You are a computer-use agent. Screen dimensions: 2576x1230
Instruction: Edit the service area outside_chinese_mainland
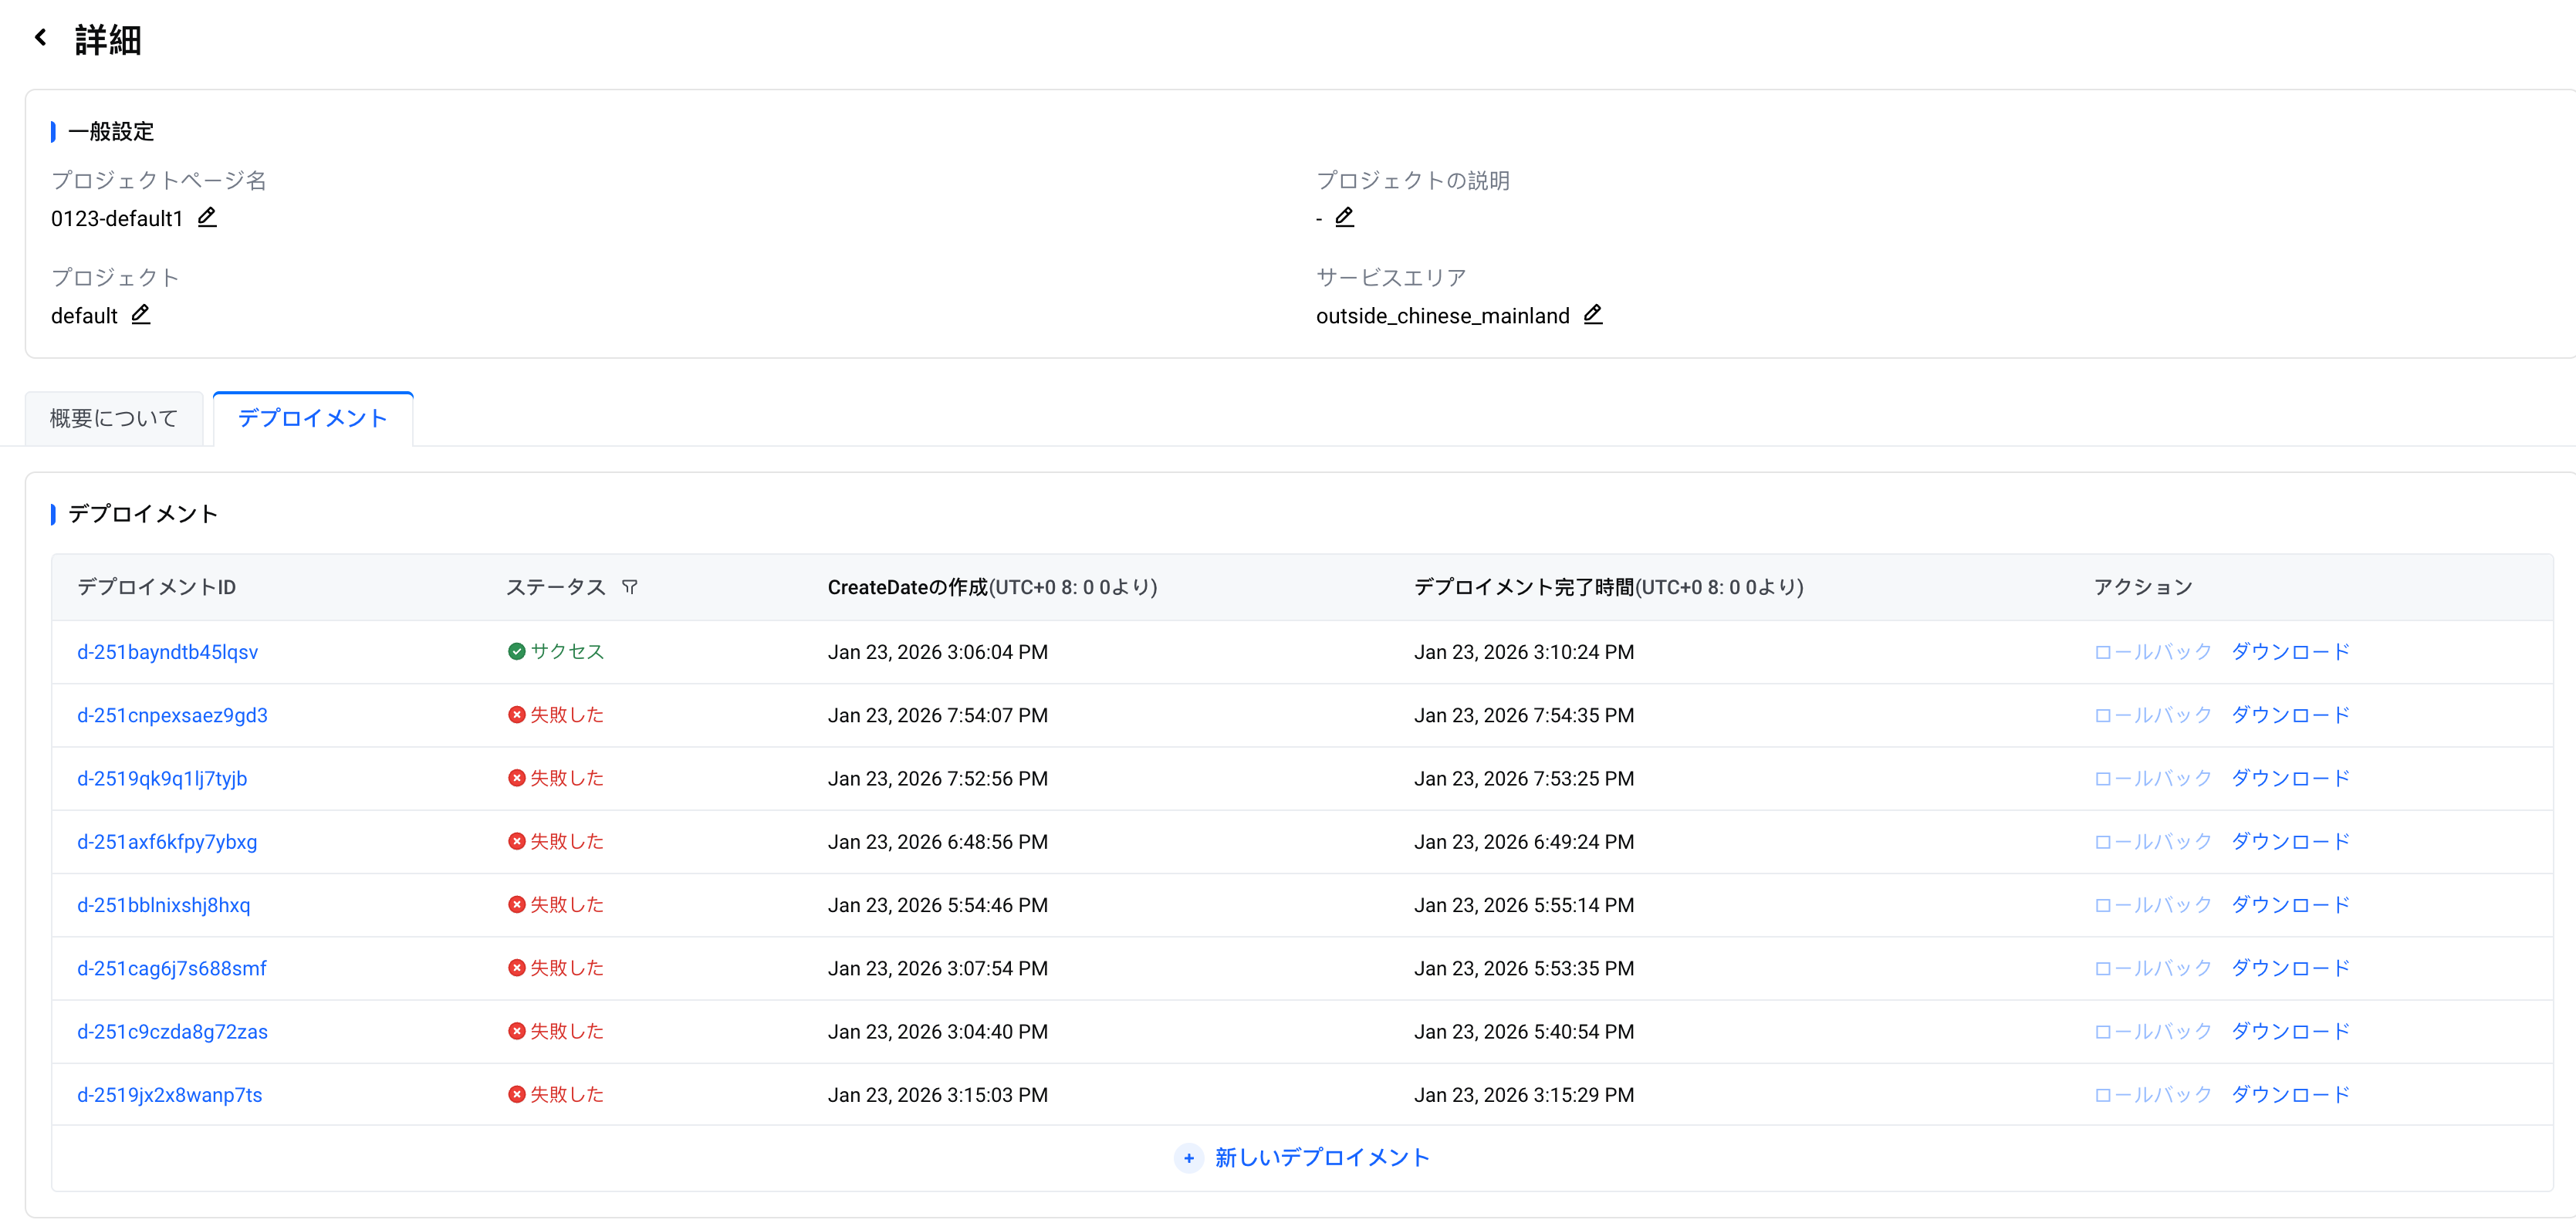point(1593,315)
